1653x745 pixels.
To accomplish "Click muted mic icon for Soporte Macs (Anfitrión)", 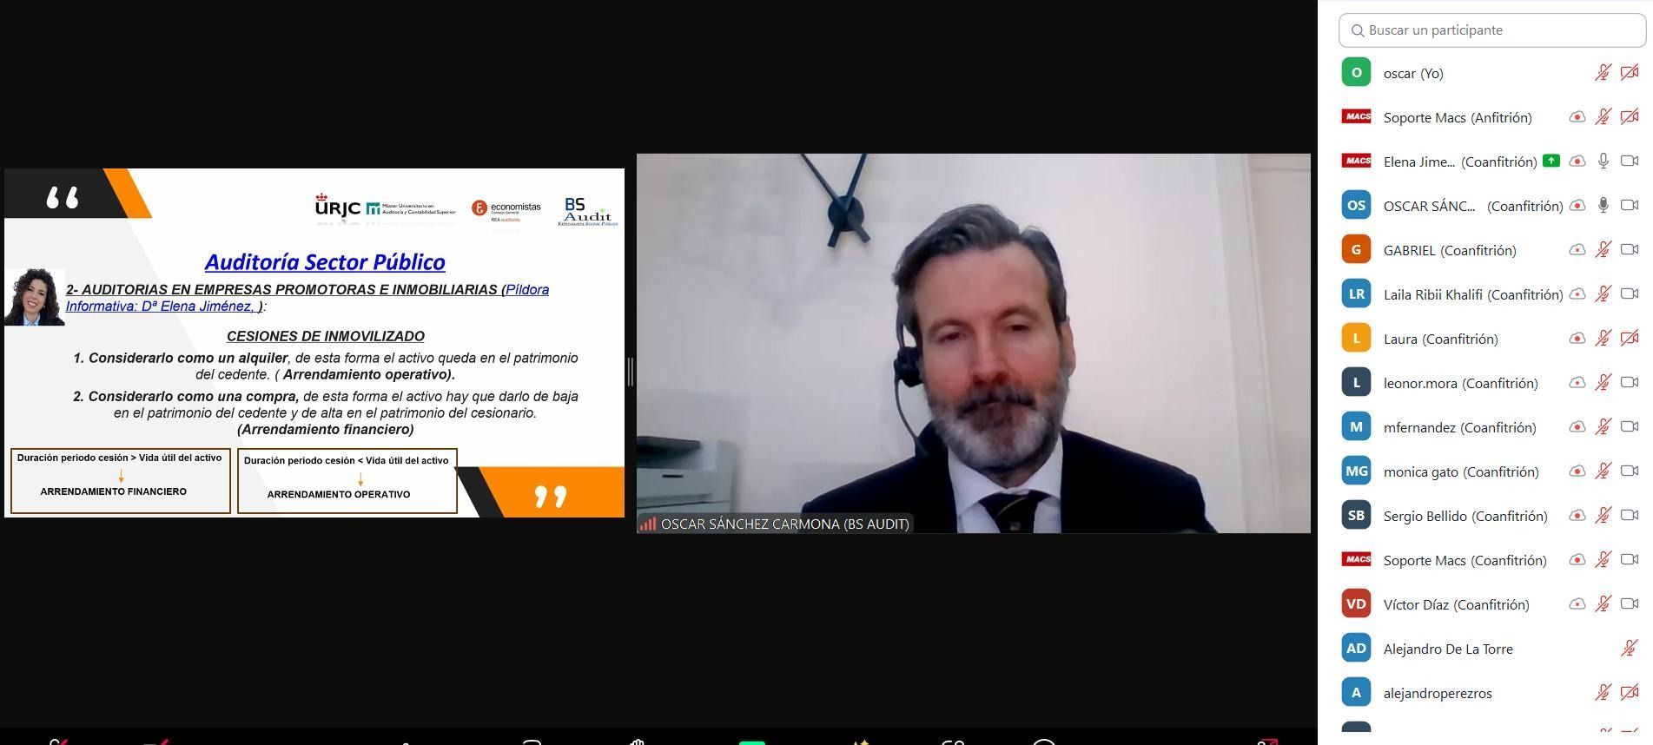I will point(1603,117).
